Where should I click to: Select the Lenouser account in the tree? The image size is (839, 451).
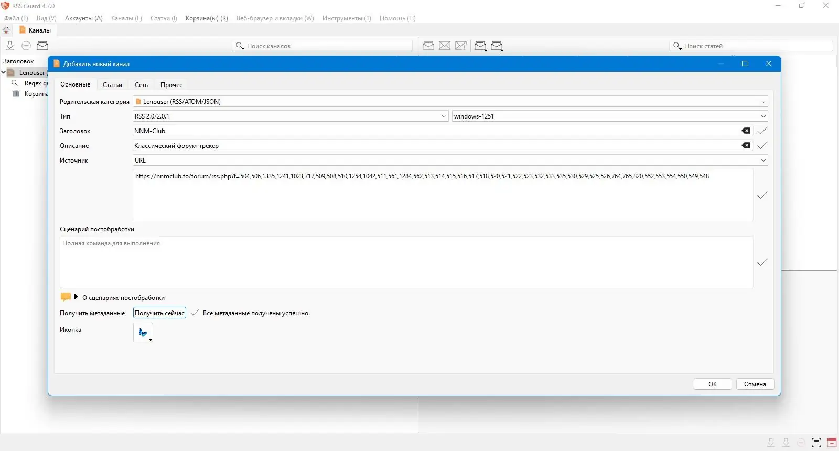(x=32, y=73)
